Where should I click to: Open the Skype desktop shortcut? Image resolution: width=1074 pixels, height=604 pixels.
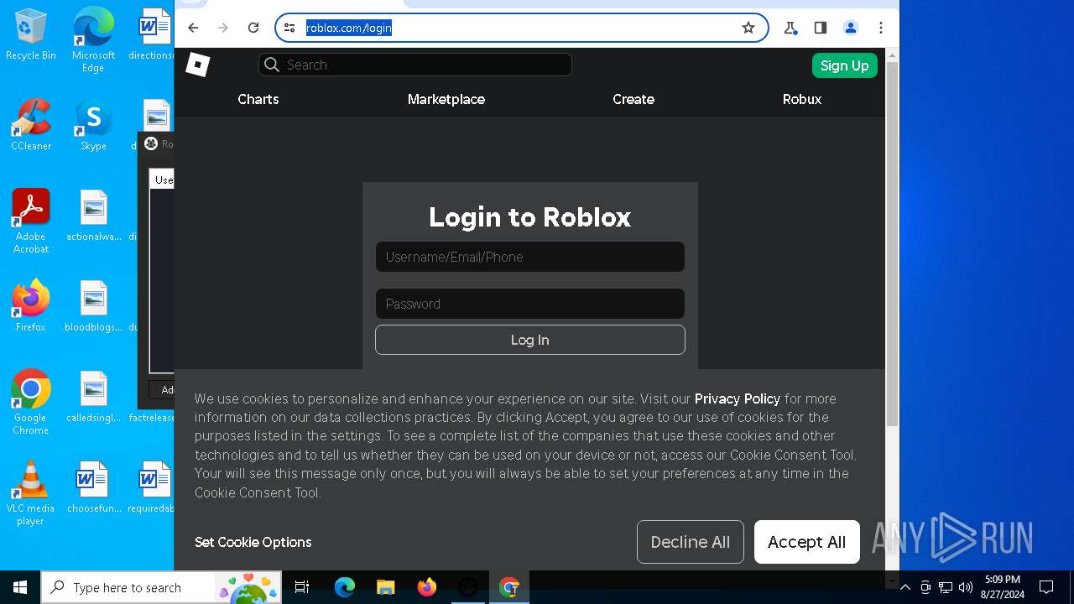(93, 125)
